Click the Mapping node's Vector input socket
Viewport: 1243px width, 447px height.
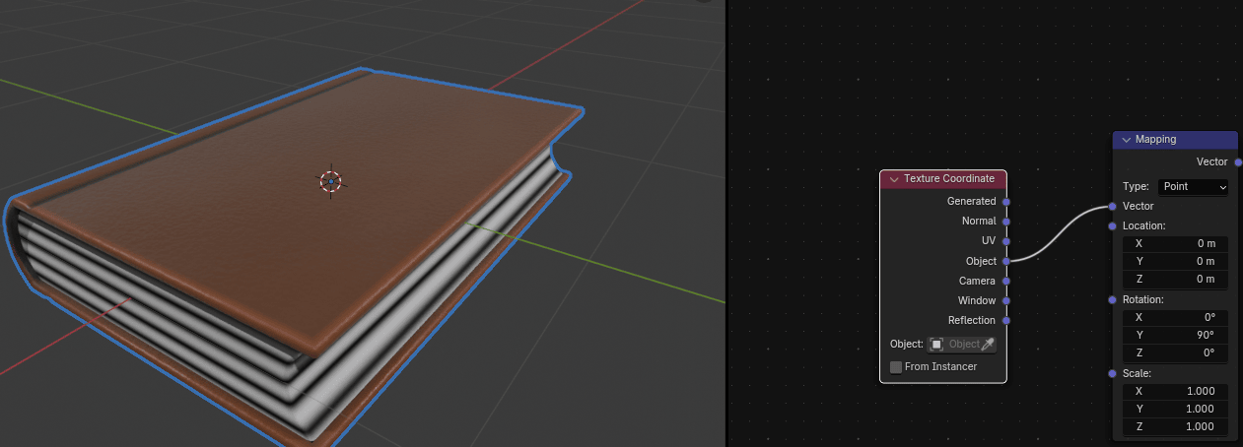[x=1113, y=207]
